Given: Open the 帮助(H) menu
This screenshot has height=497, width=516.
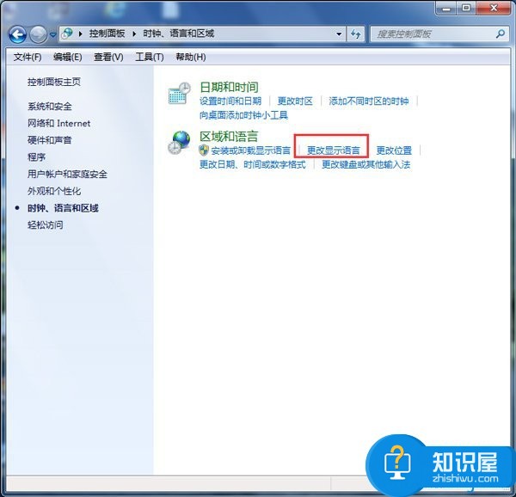Looking at the screenshot, I should (191, 58).
